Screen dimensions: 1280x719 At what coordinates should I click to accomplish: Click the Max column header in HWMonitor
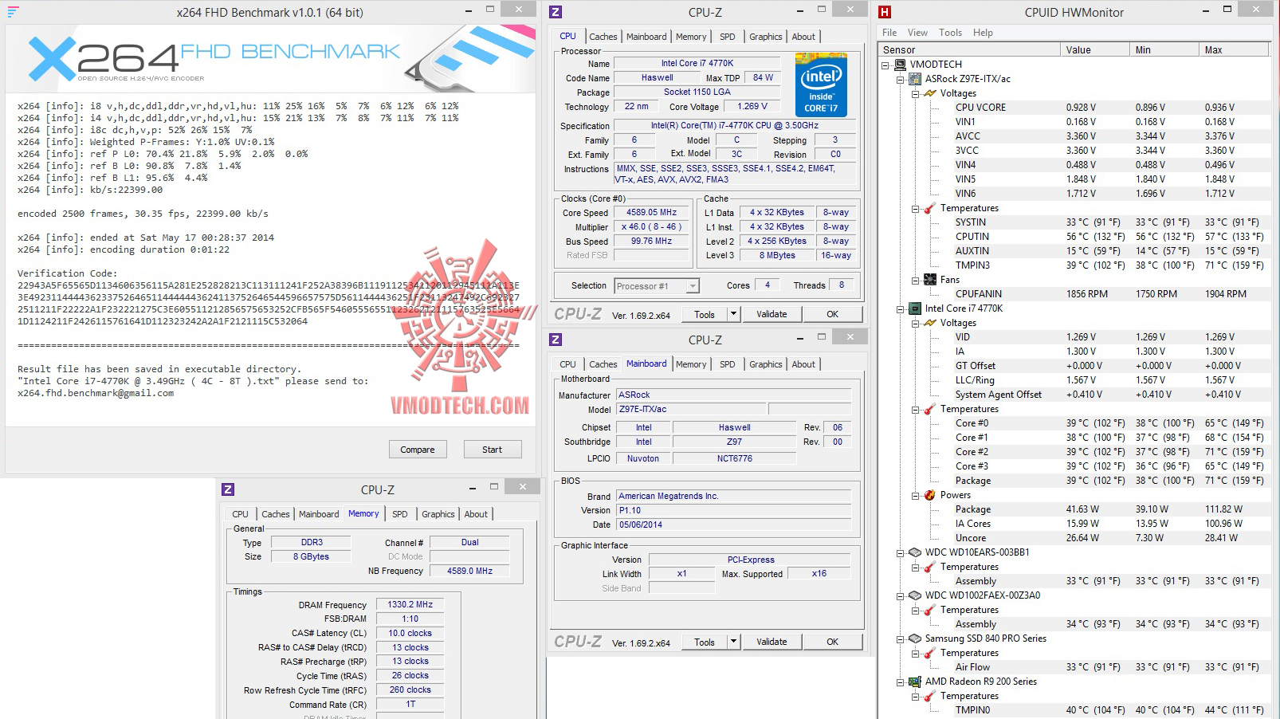pyautogui.click(x=1233, y=49)
